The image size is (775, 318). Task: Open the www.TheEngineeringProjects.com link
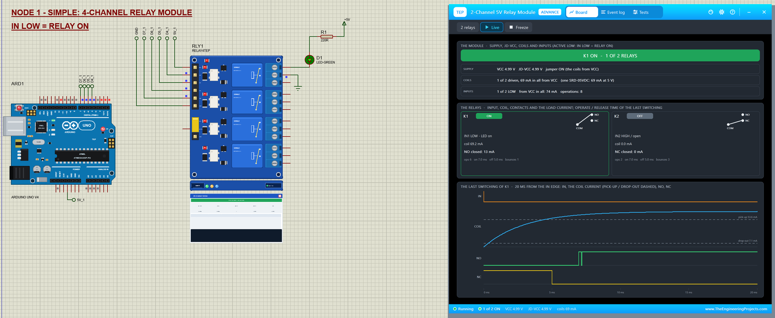pyautogui.click(x=736, y=309)
